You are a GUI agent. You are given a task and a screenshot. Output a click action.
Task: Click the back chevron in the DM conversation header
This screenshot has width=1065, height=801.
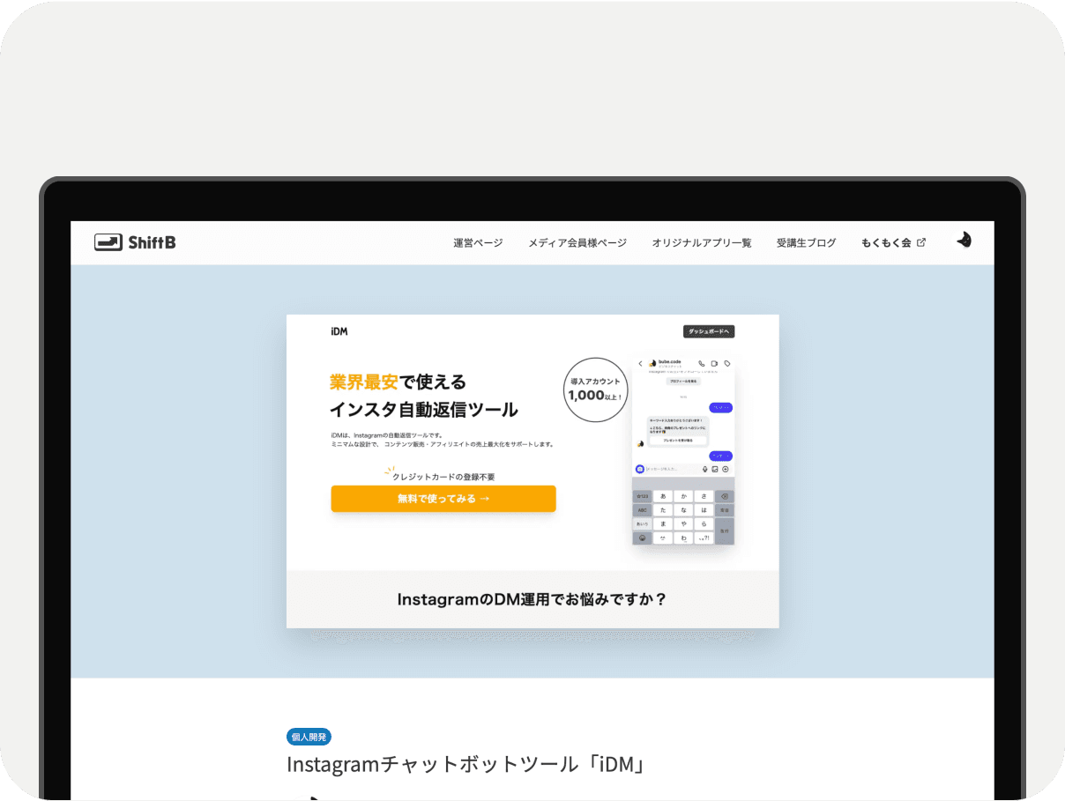(x=640, y=363)
